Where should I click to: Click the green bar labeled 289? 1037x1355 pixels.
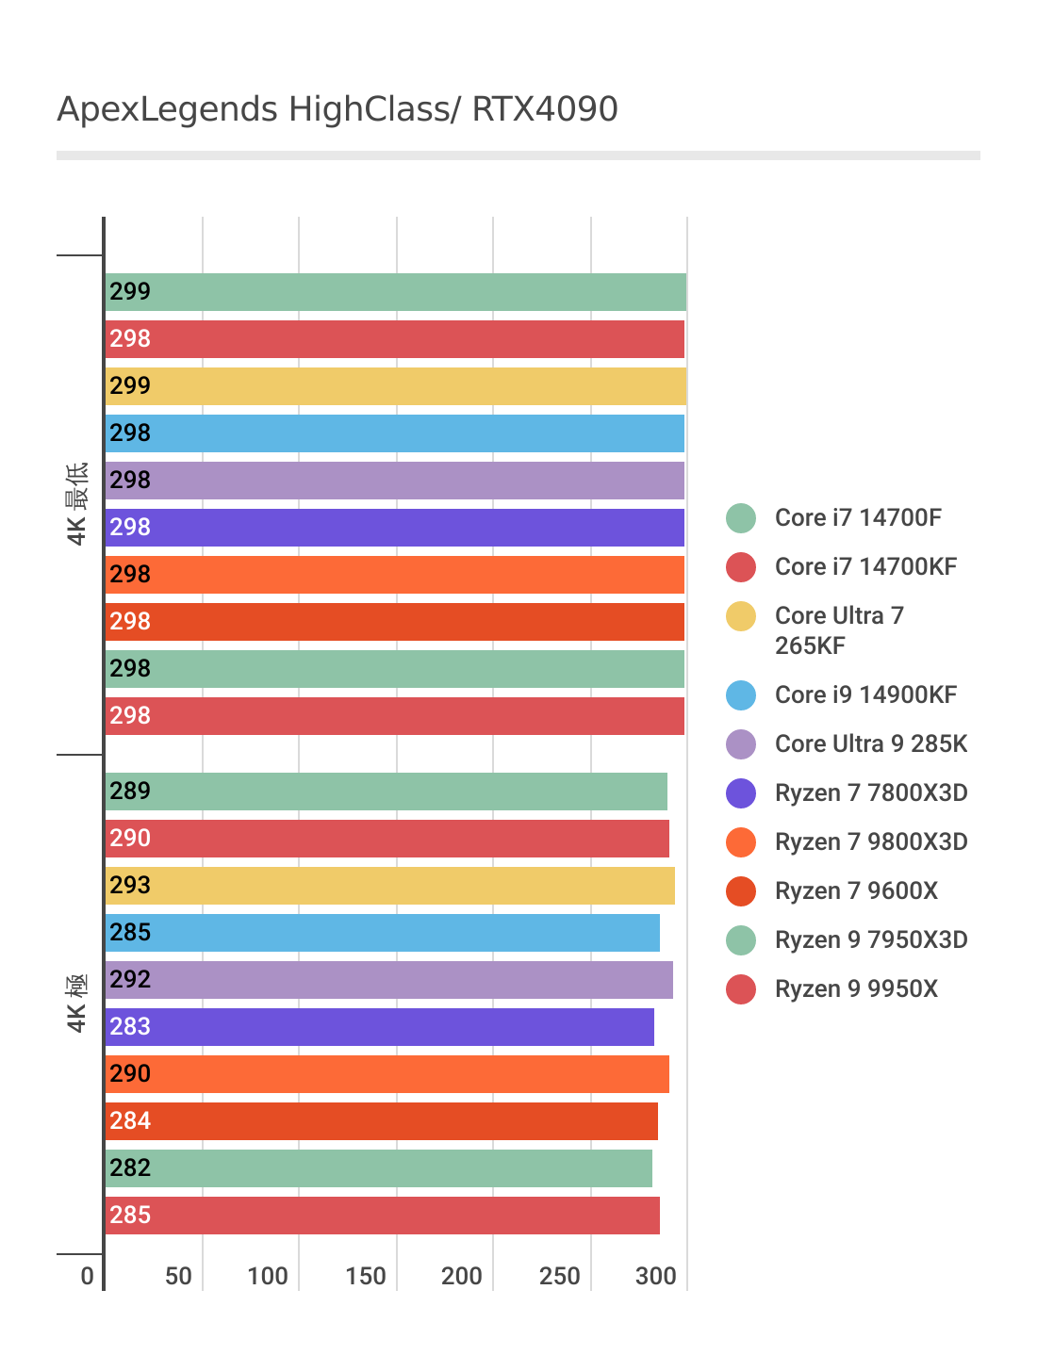[x=386, y=792]
